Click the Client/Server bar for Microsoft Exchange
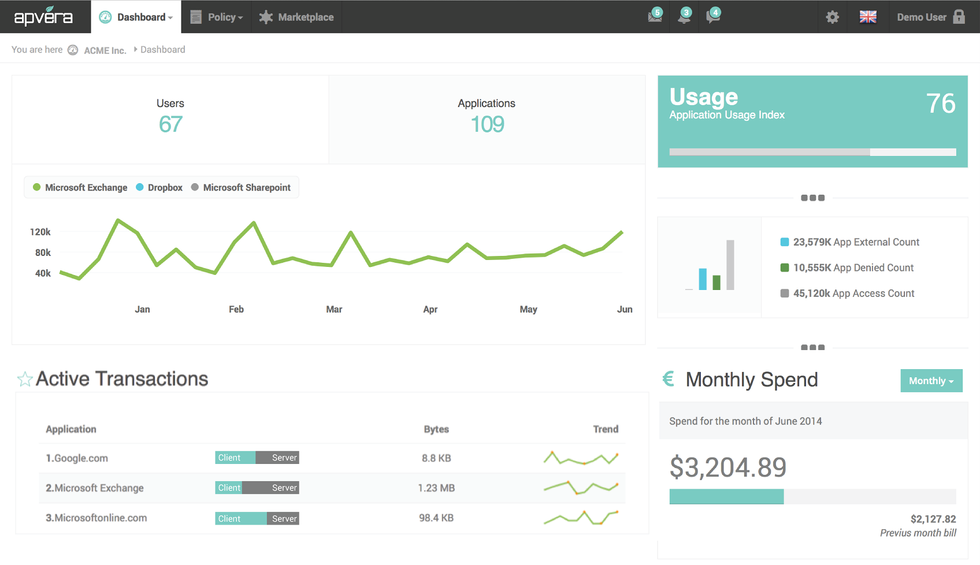This screenshot has width=980, height=565. [x=257, y=488]
